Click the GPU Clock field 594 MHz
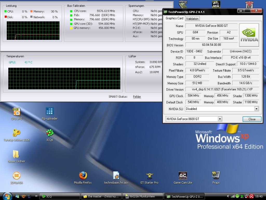266x200 pixels. 193,96
